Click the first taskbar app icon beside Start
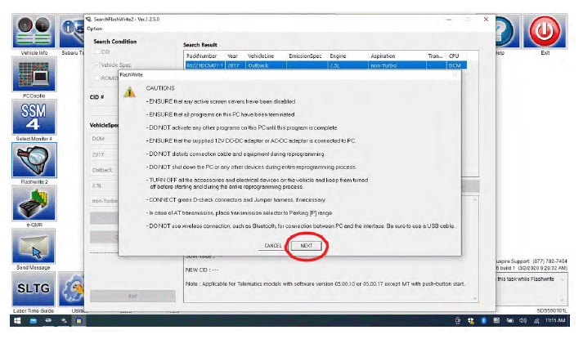 [34, 321]
